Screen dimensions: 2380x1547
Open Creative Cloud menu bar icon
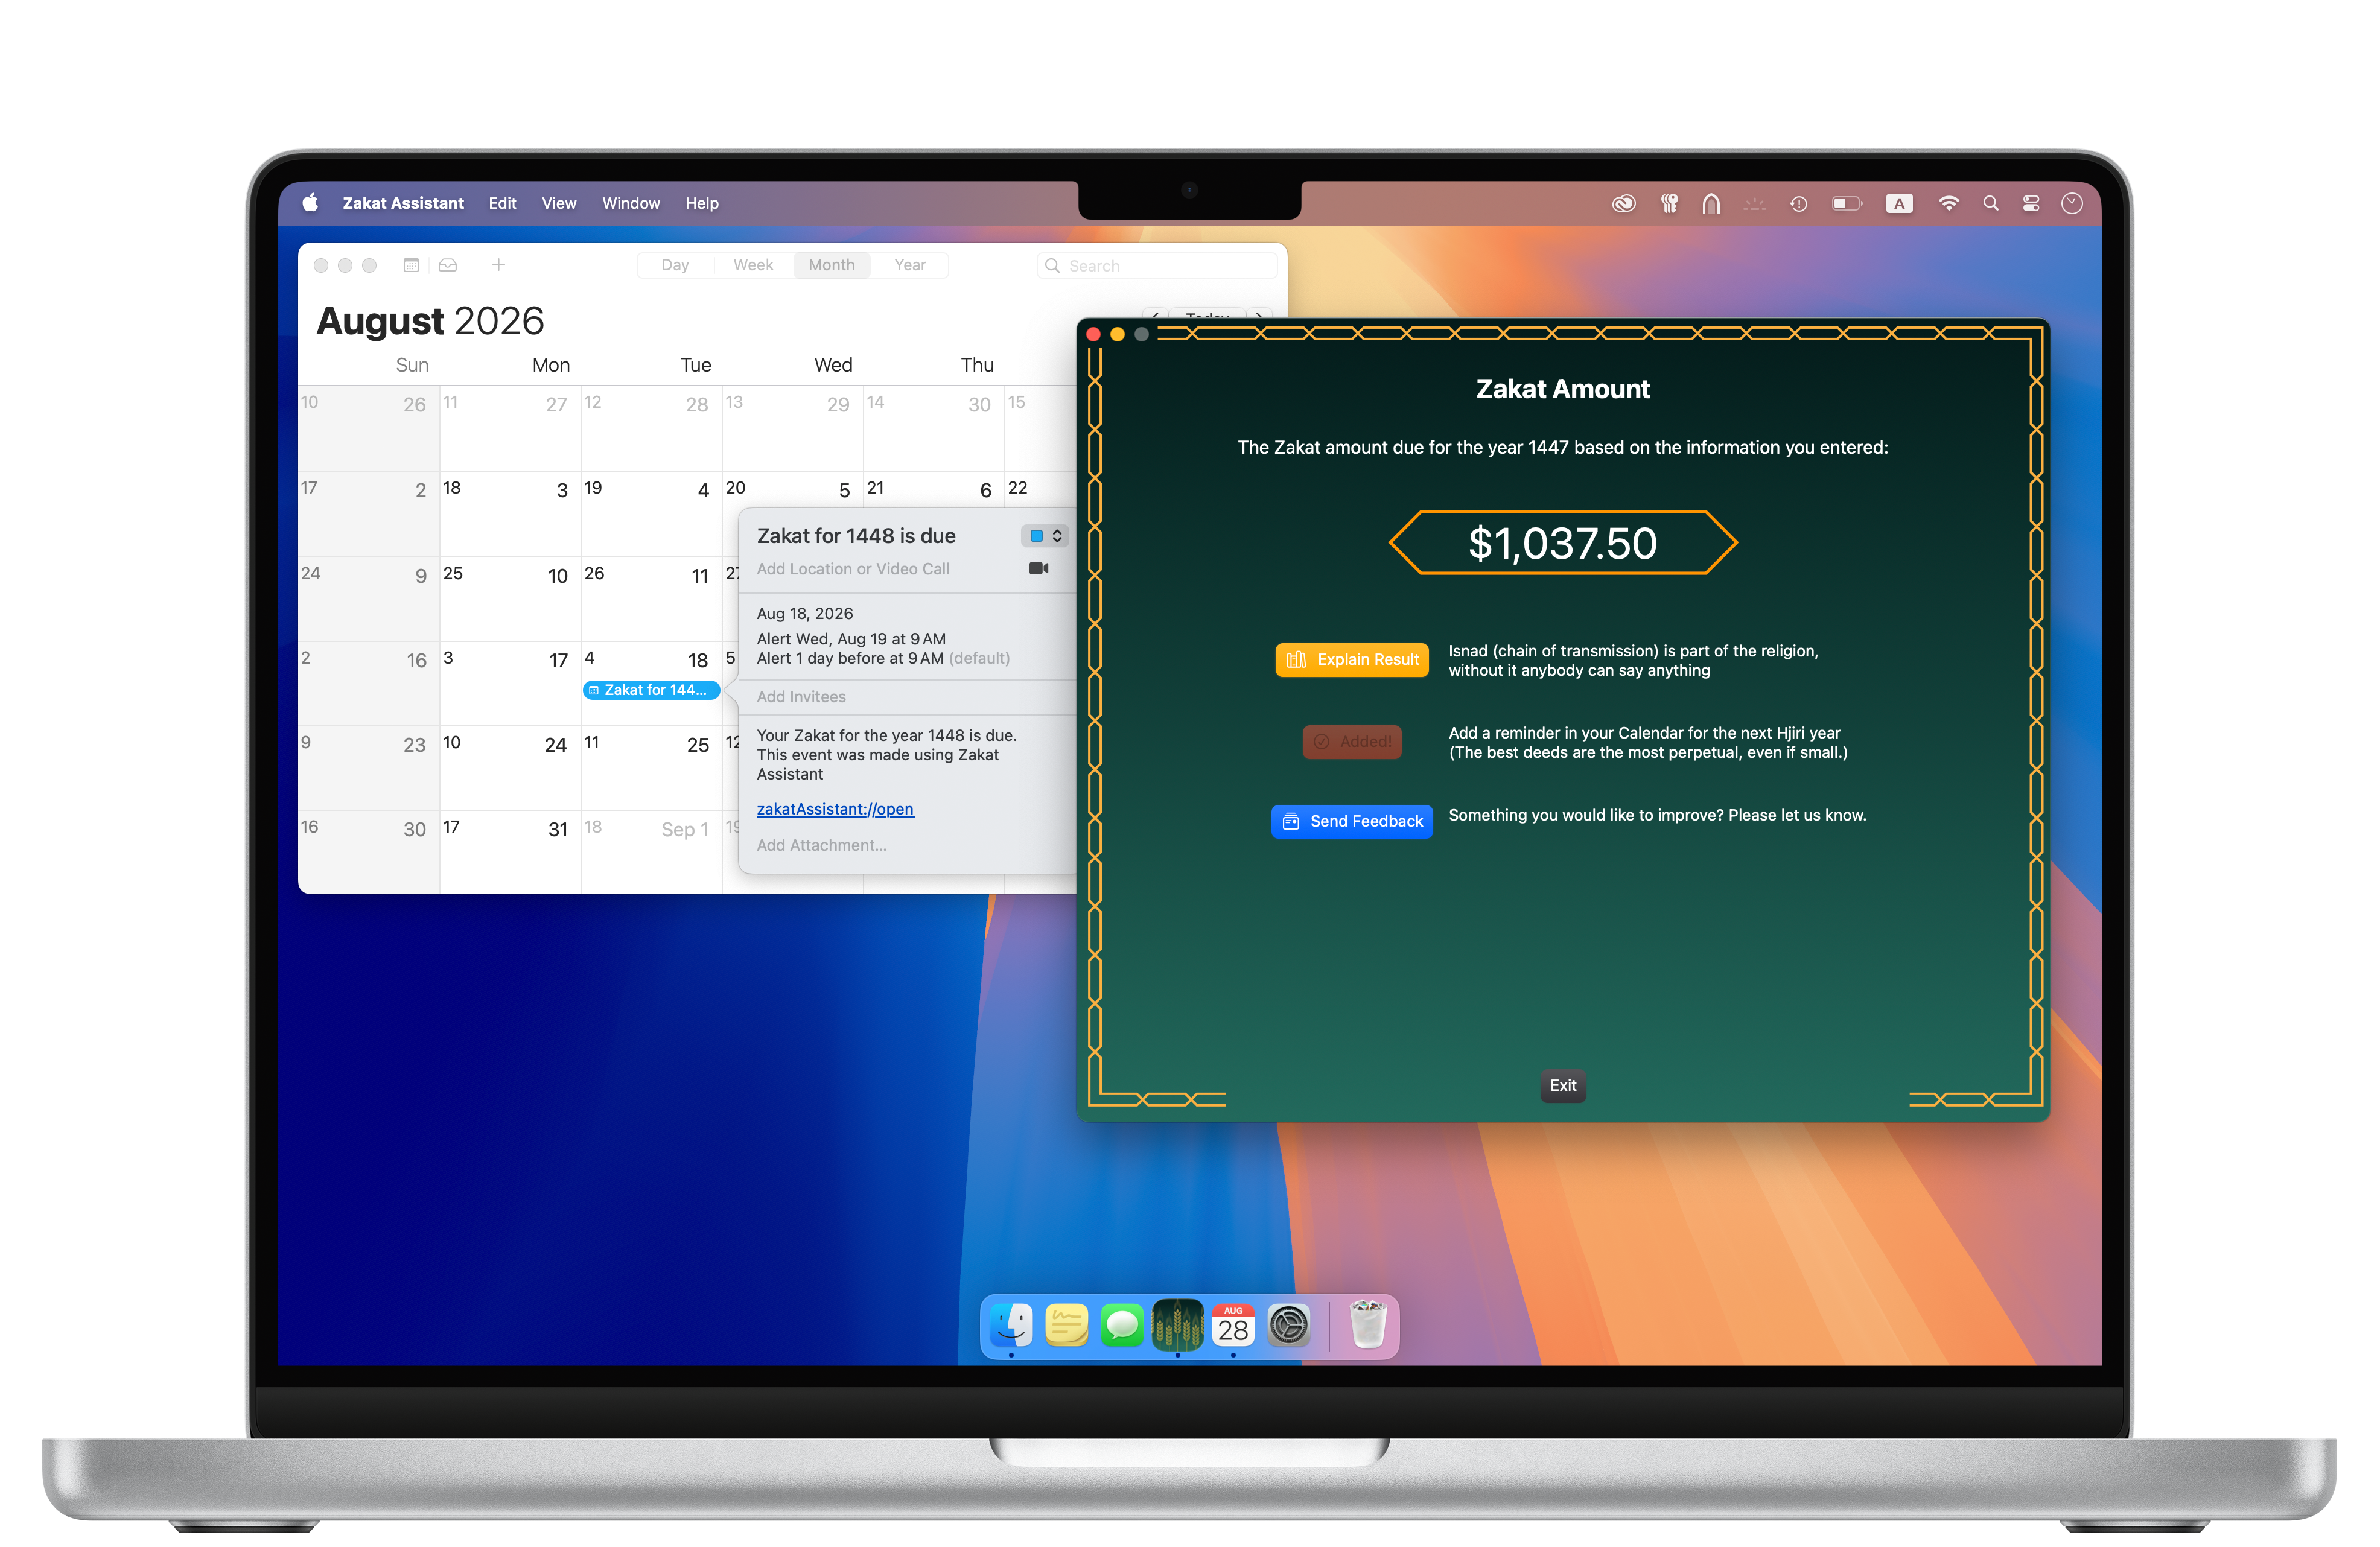point(1623,204)
